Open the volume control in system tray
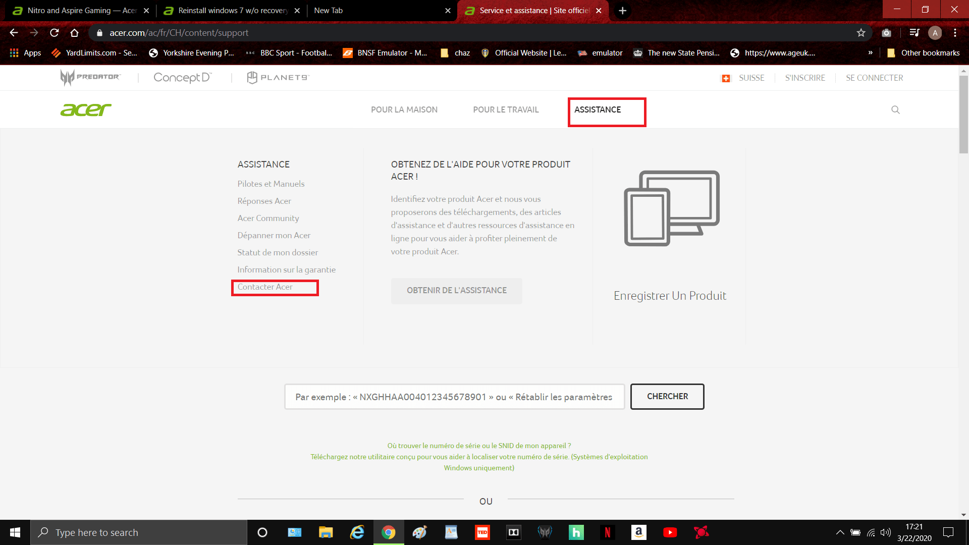969x545 pixels. (885, 532)
